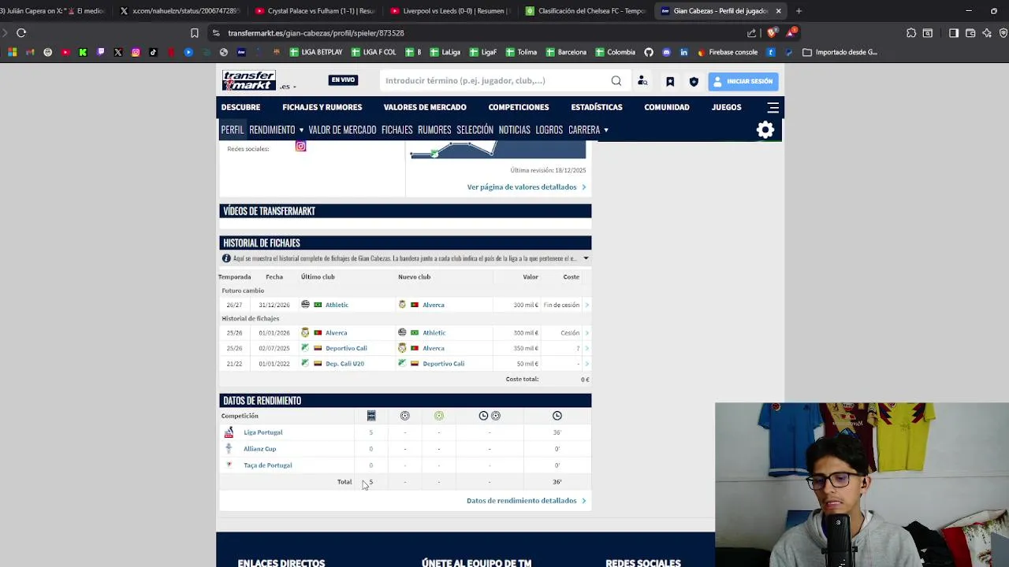This screenshot has height=567, width=1009.
Task: Open the Estadísticas main menu
Action: point(597,107)
